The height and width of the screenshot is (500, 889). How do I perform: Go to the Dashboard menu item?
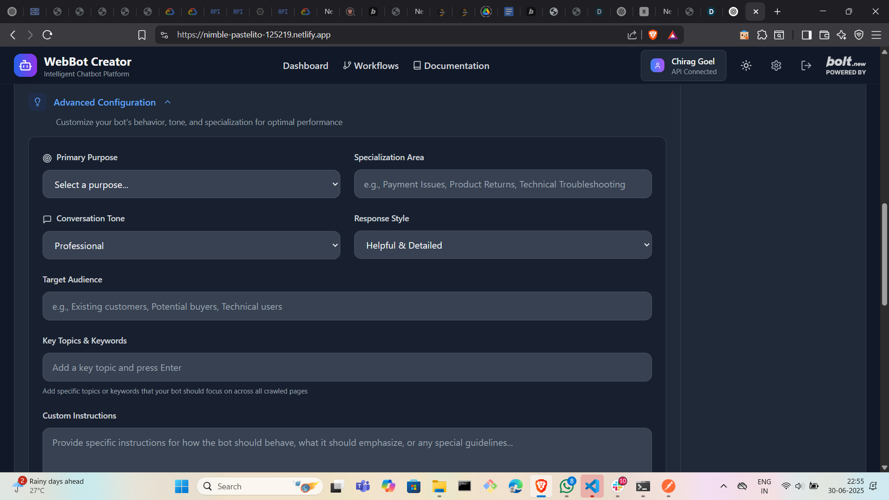[305, 66]
